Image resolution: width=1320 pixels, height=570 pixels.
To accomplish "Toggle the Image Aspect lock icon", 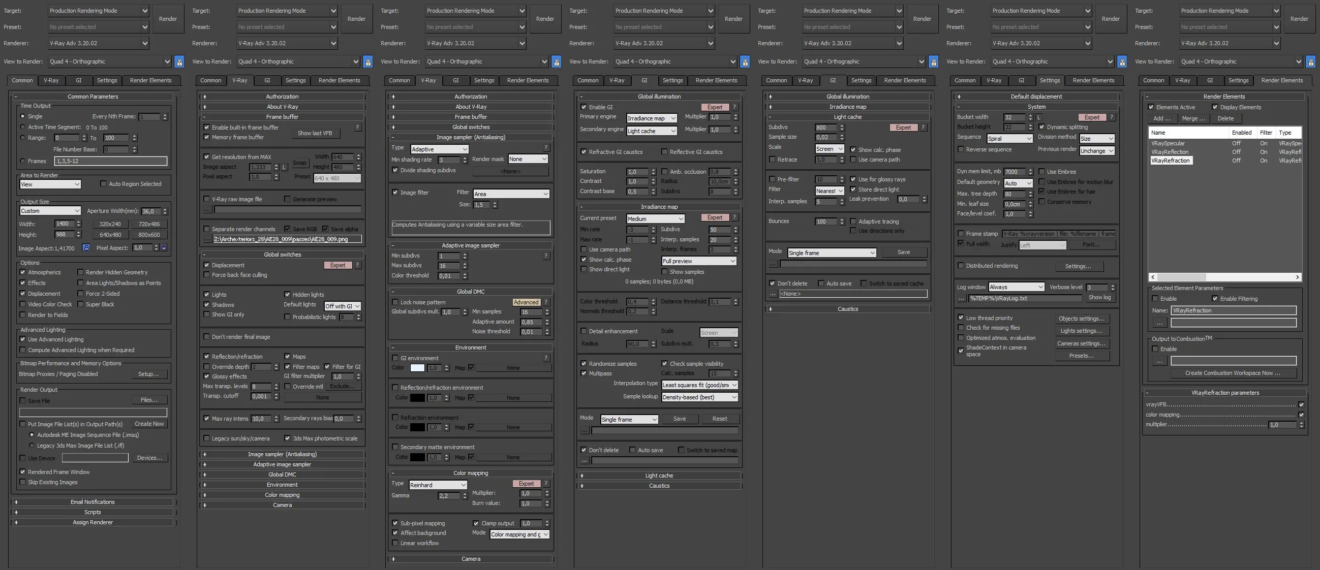I will tap(86, 248).
